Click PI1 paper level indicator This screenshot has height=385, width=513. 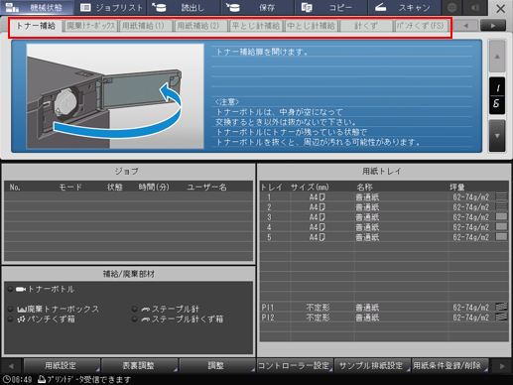click(501, 308)
